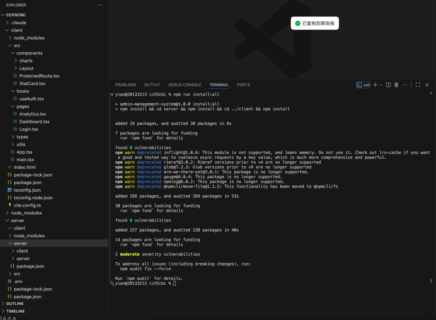
Task: Click the EXPLORER panel title
Action: click(16, 5)
